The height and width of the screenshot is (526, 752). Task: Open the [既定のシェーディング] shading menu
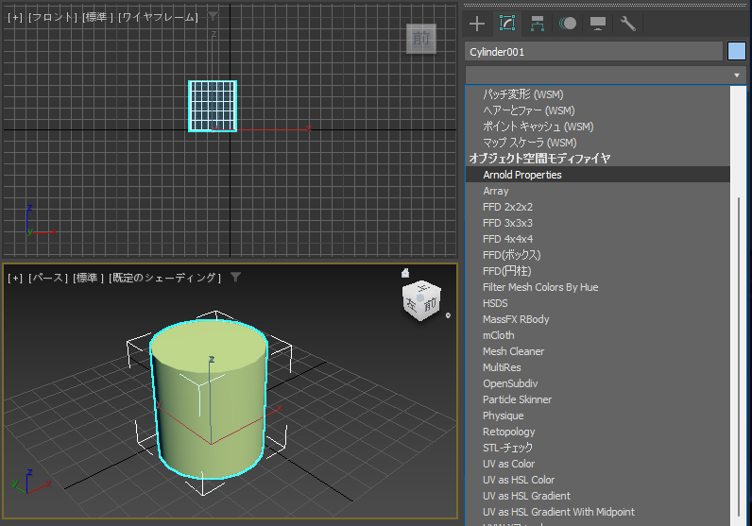click(x=165, y=278)
